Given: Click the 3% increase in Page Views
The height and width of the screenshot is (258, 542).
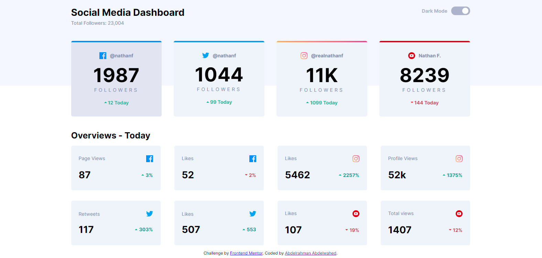Looking at the screenshot, I should pyautogui.click(x=147, y=175).
